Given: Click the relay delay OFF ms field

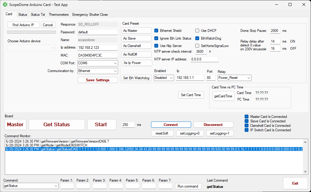Looking at the screenshot, I should coord(275,49).
